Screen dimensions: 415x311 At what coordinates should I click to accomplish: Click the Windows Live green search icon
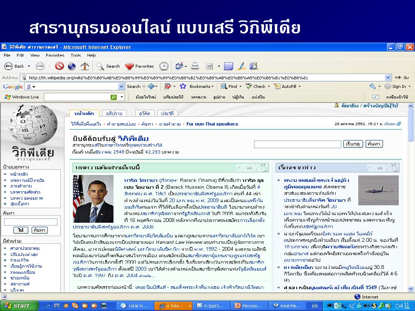pos(113,97)
